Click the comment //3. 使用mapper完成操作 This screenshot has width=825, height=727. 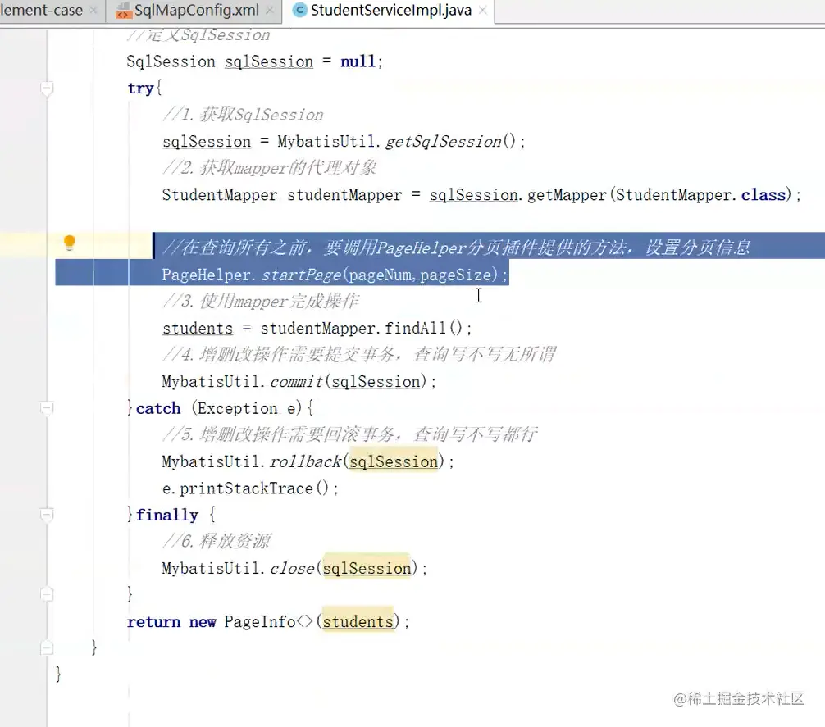(x=261, y=301)
